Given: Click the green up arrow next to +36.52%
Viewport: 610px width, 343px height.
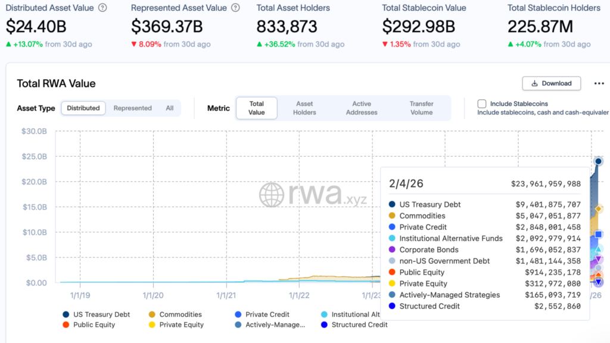Looking at the screenshot, I should coord(259,44).
